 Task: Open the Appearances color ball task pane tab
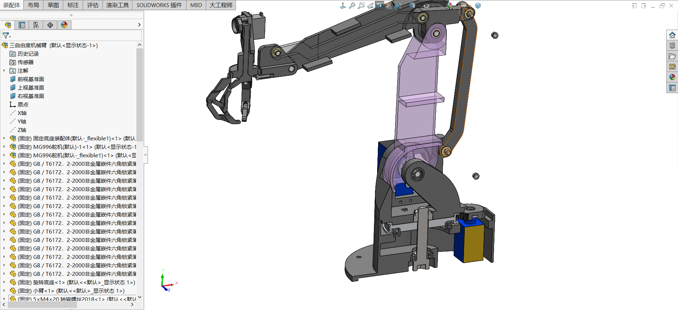tap(672, 77)
